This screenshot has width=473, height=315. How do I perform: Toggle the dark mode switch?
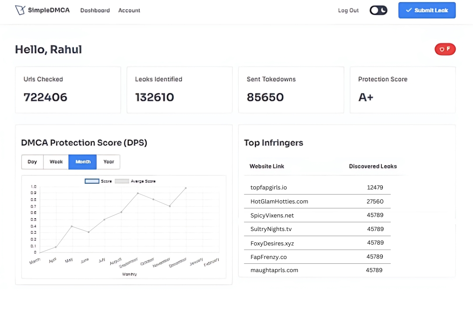[378, 10]
